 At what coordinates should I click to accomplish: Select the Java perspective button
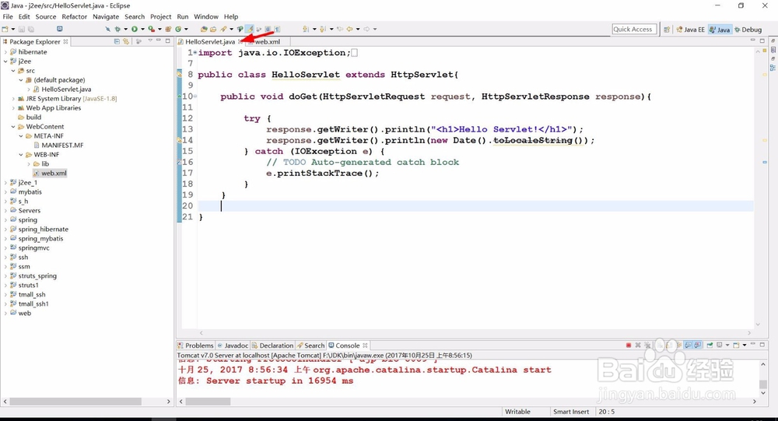coord(720,30)
